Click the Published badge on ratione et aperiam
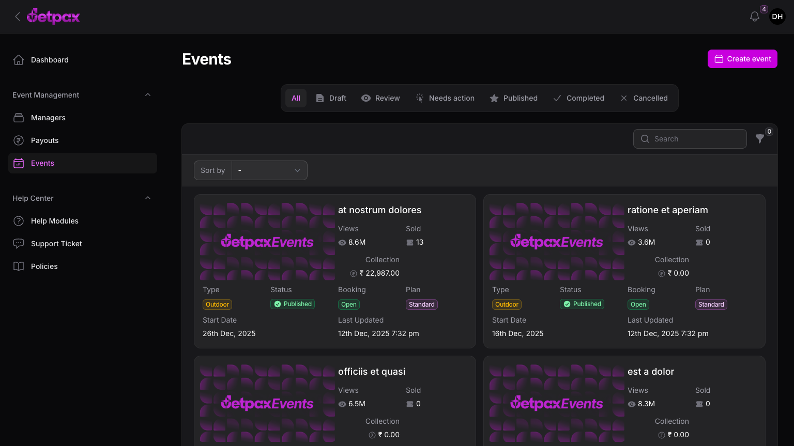794x446 pixels. click(x=582, y=304)
